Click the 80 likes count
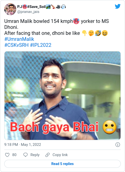 coord(14,155)
